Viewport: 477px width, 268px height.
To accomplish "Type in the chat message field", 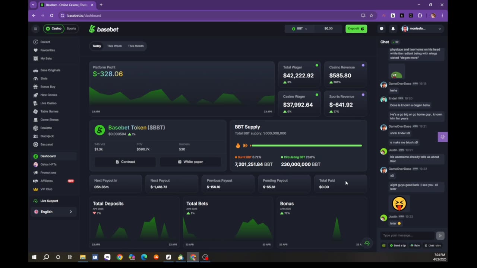I will click(x=408, y=235).
